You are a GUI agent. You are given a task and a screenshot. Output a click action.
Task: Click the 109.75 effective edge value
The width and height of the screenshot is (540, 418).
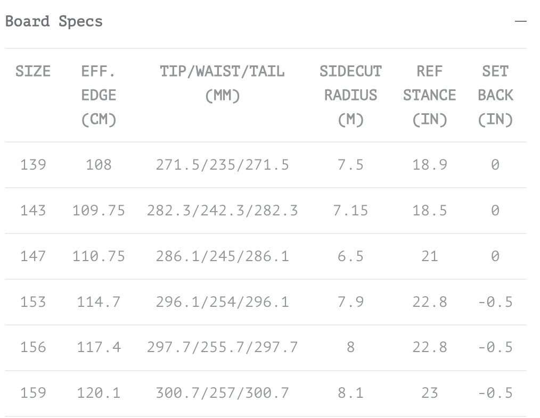99,211
